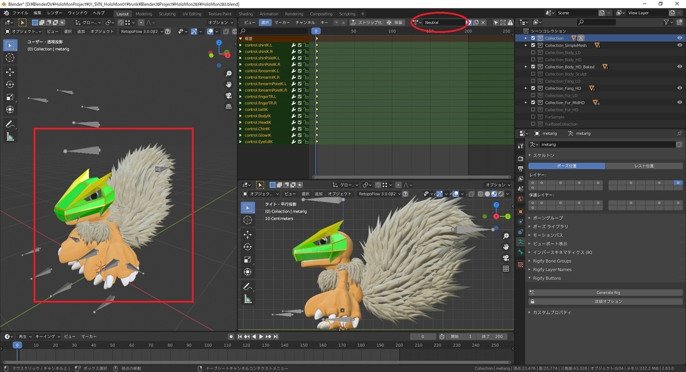
Task: Enable the Collection_Body_LD checkbox
Action: pos(533,53)
